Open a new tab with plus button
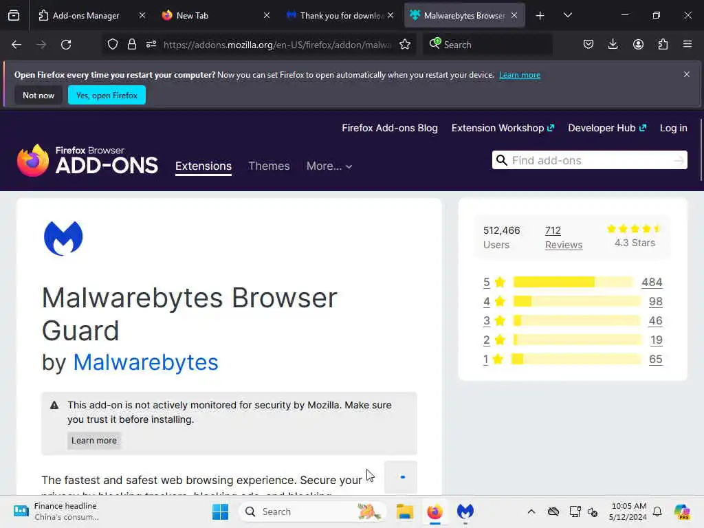This screenshot has height=528, width=704. tap(540, 16)
